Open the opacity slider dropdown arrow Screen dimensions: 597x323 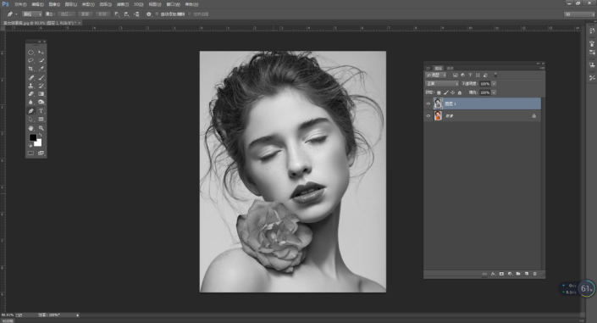pos(494,84)
